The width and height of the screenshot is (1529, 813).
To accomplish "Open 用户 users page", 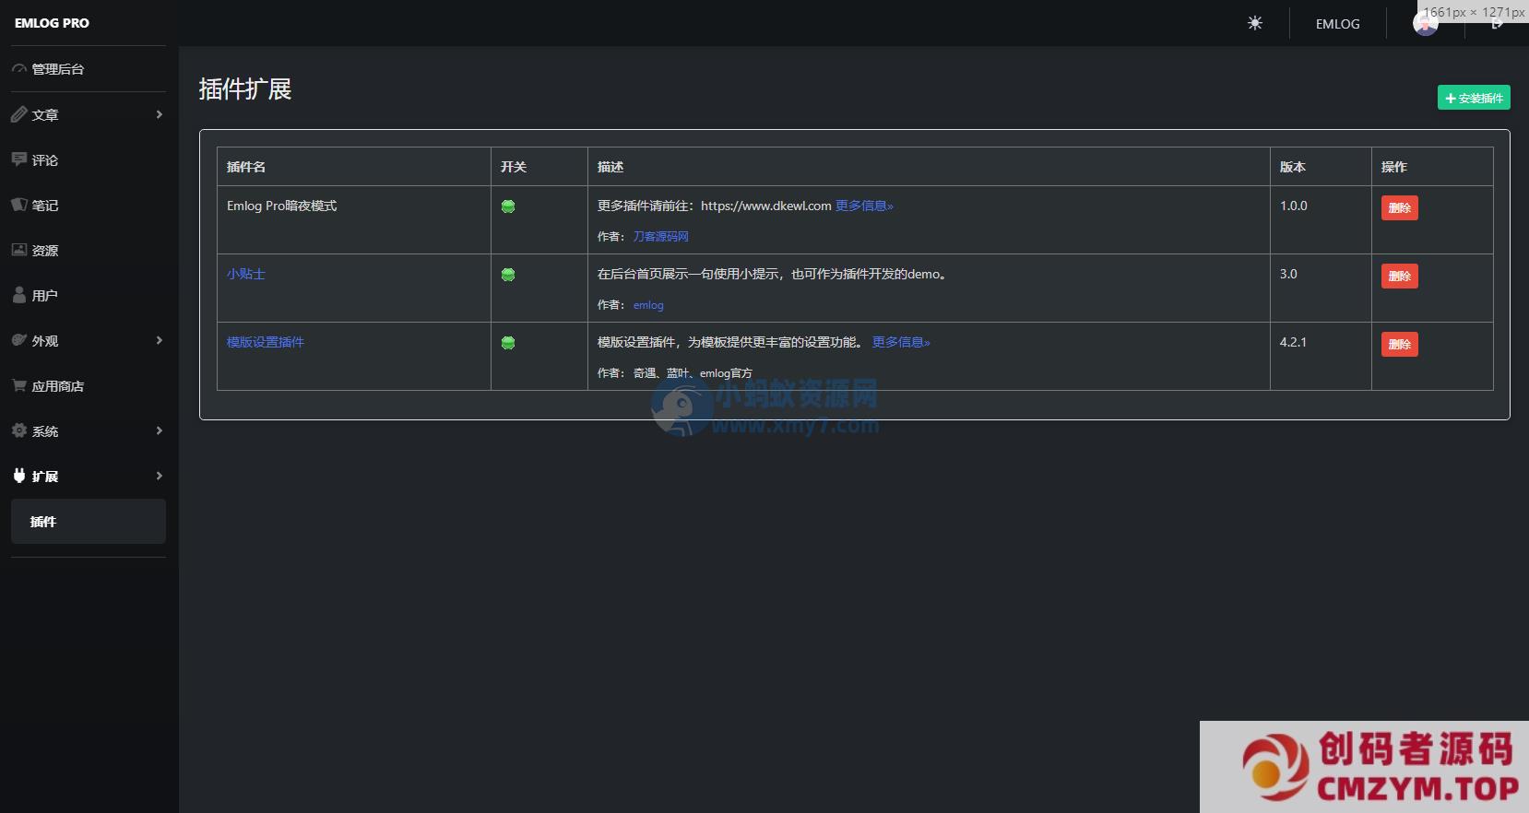I will [44, 296].
